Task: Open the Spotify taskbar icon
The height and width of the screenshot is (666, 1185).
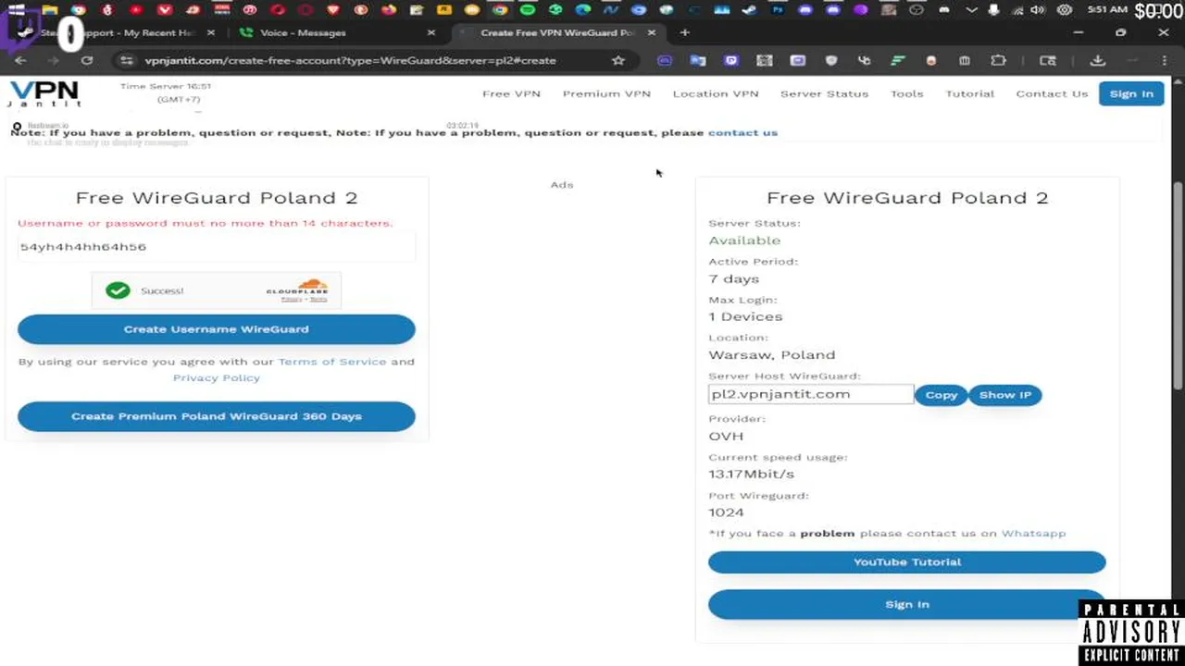Action: click(x=528, y=10)
